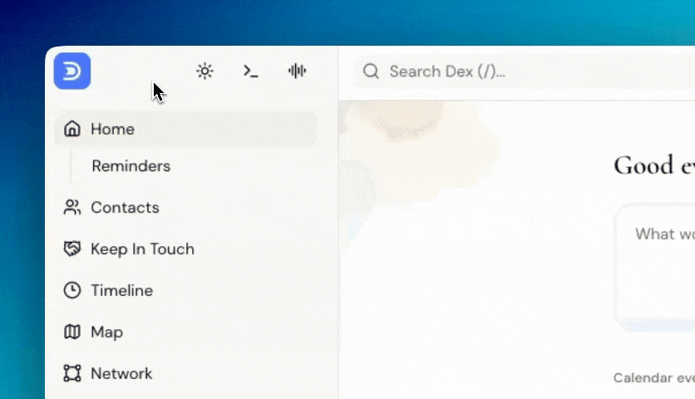Click the audio waveform icon
The image size is (695, 399).
297,71
